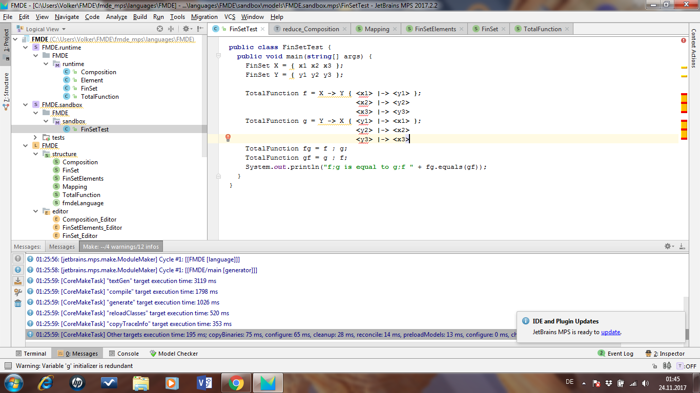700x393 pixels.
Task: Switch to the reduce_Composition editor tab
Action: click(x=311, y=29)
